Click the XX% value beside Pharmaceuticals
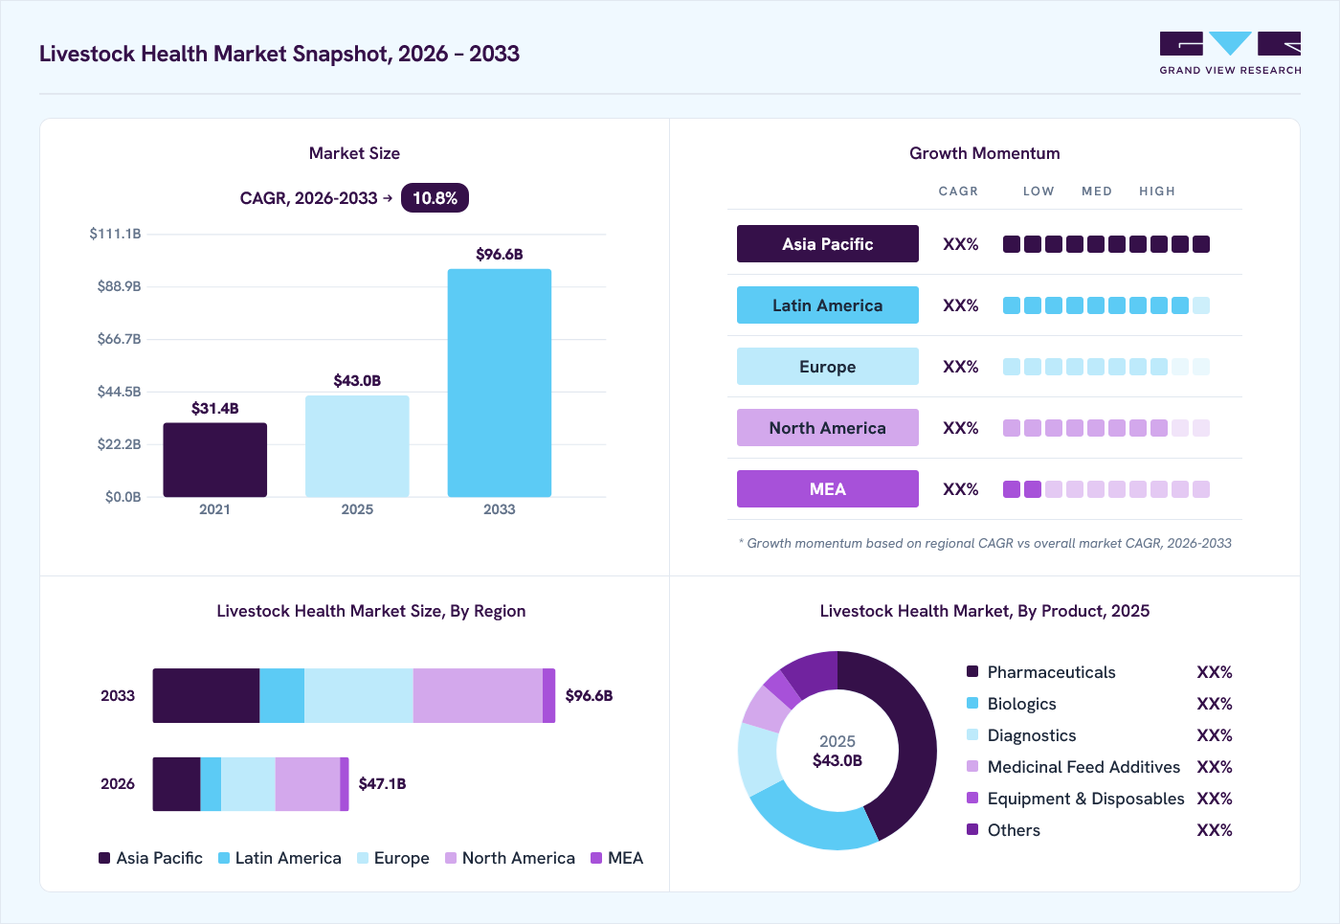The width and height of the screenshot is (1340, 924). [x=1215, y=672]
